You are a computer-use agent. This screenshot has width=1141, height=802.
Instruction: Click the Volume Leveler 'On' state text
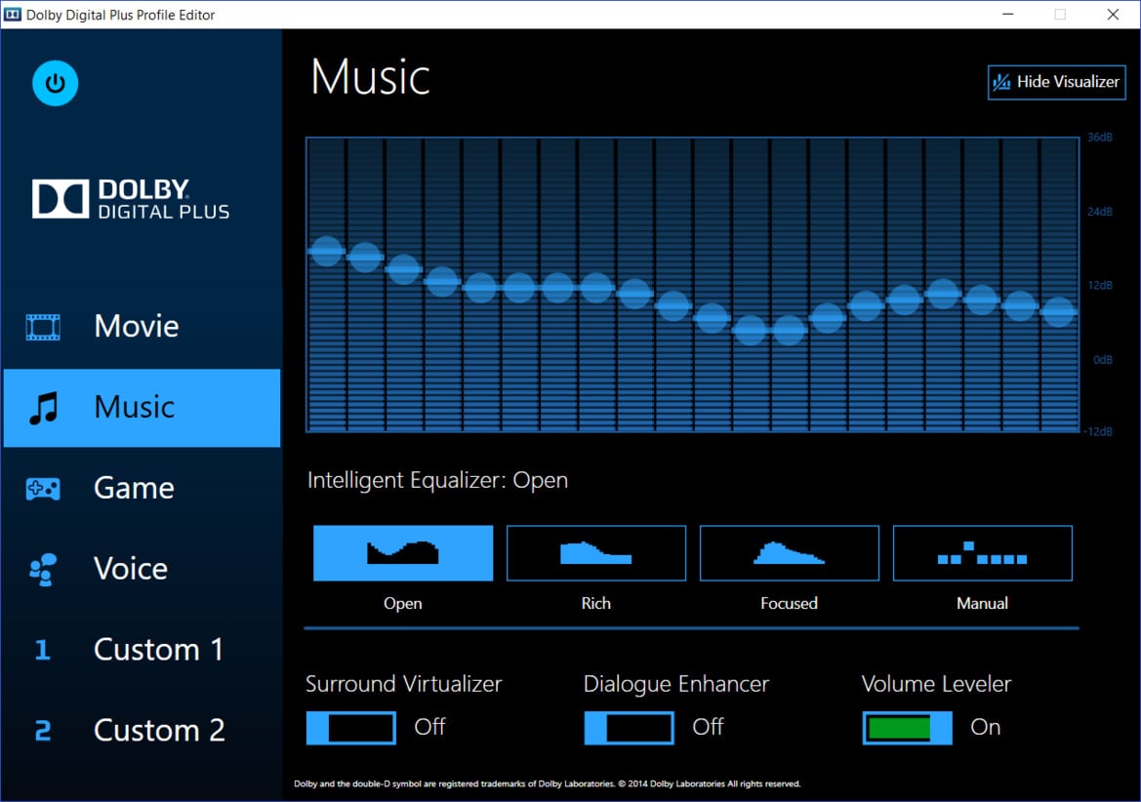(x=985, y=727)
